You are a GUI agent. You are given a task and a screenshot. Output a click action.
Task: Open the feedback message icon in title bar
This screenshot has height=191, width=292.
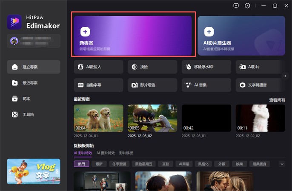(x=236, y=6)
